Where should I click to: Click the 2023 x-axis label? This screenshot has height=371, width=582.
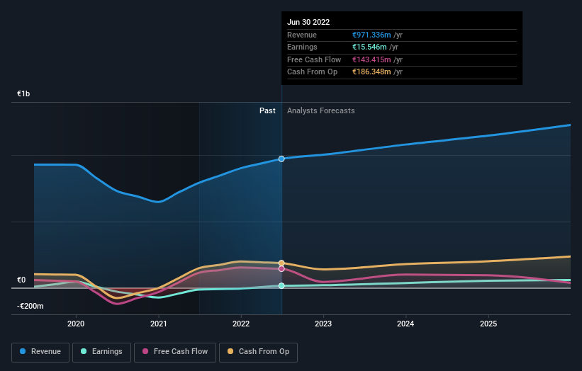point(323,324)
